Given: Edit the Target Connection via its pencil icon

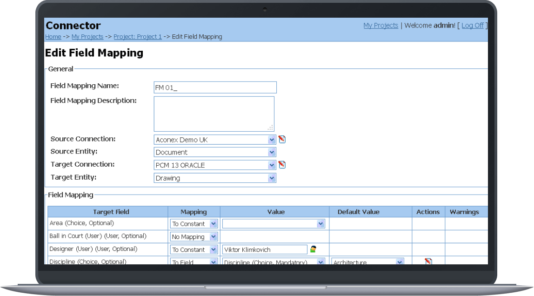Looking at the screenshot, I should [282, 164].
